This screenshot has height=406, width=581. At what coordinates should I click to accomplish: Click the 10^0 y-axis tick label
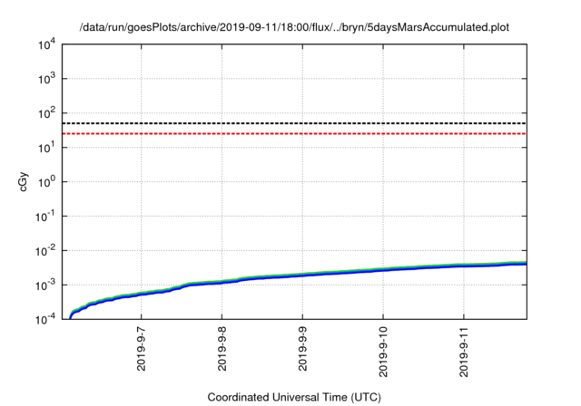[x=46, y=182]
